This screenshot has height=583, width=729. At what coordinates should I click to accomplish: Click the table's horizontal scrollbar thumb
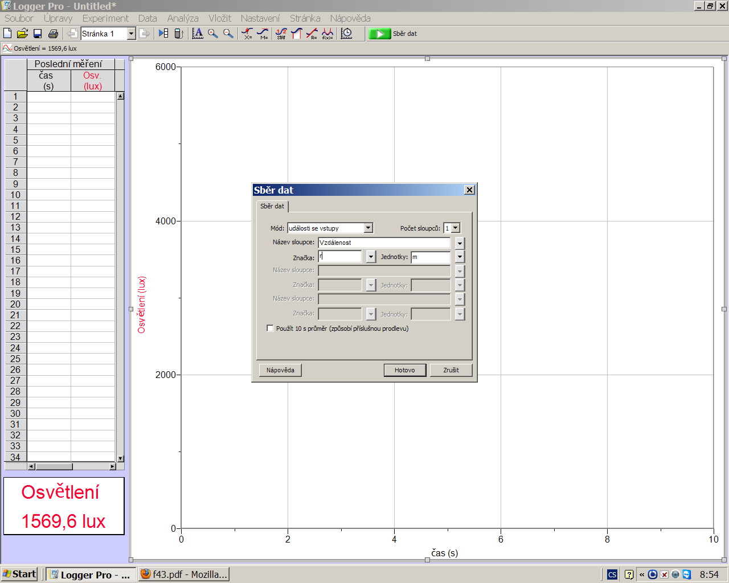54,467
